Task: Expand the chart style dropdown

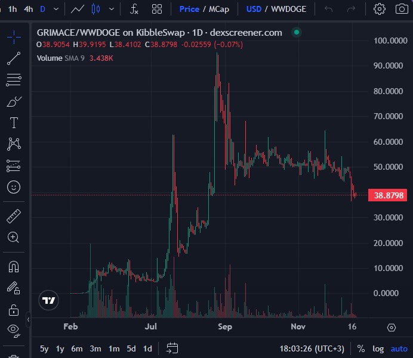Action: [112, 9]
